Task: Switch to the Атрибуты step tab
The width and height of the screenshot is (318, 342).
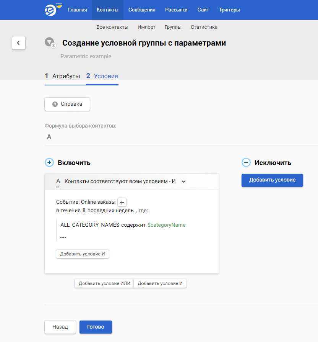Action: pos(63,76)
